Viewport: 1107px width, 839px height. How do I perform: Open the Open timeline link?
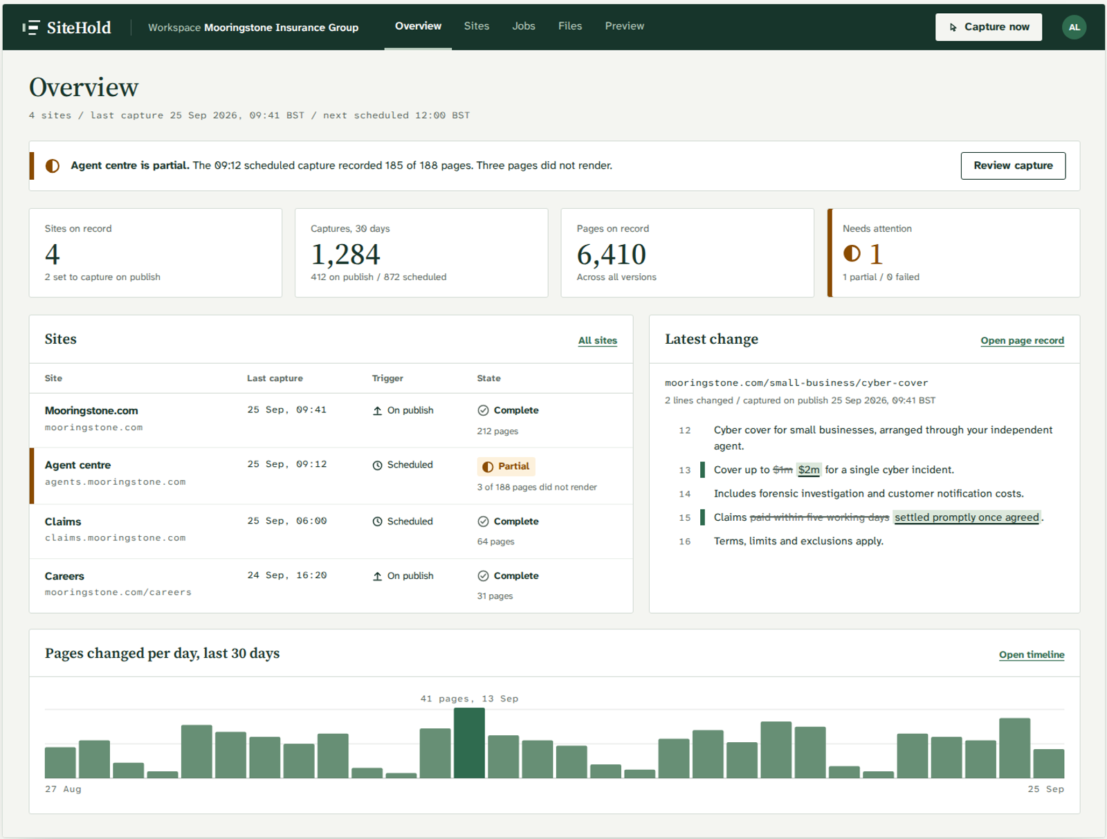point(1032,654)
